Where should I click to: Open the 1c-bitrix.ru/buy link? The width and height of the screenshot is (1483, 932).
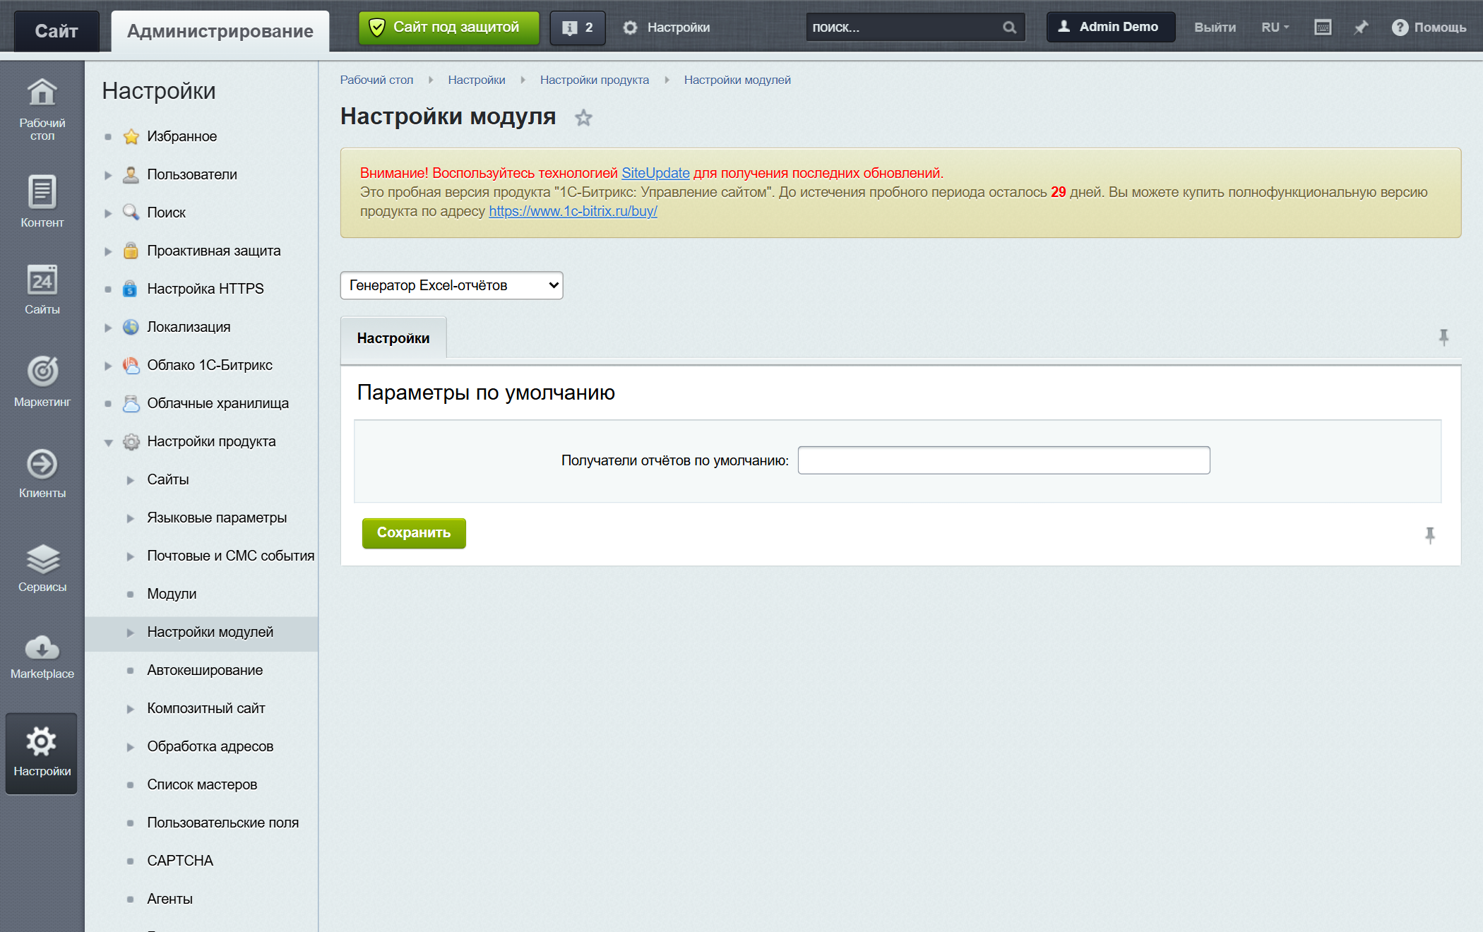click(573, 211)
